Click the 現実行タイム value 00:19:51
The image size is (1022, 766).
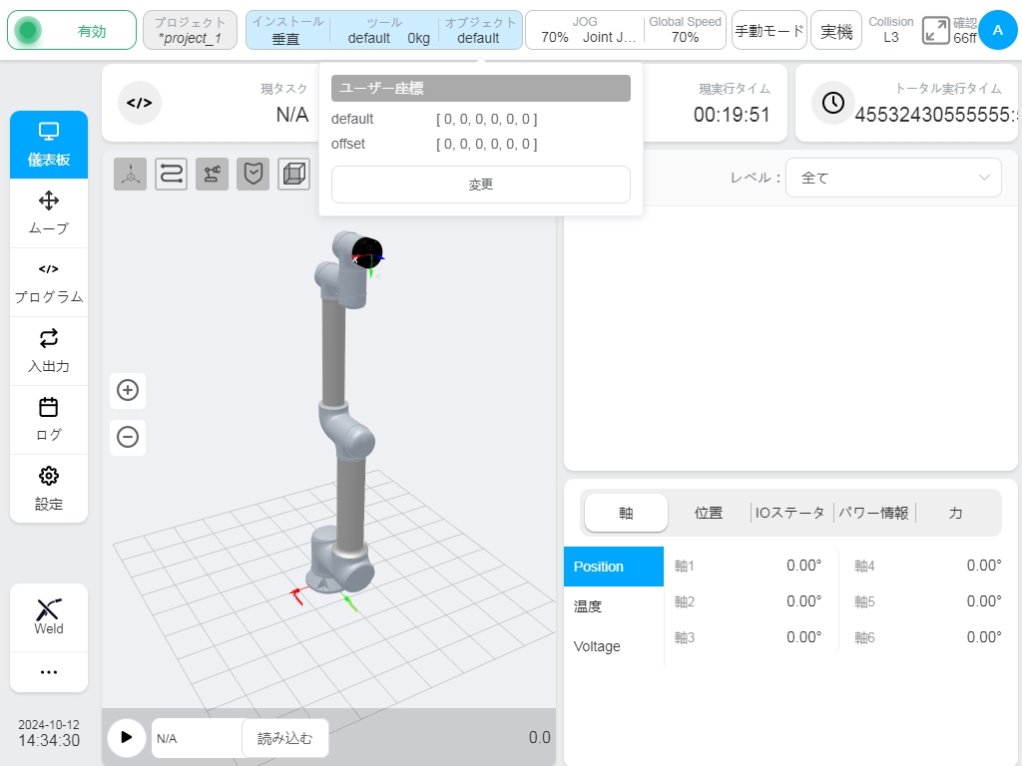732,115
